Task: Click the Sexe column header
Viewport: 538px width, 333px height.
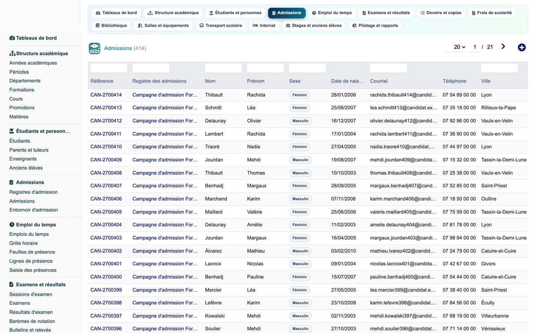Action: (x=295, y=81)
